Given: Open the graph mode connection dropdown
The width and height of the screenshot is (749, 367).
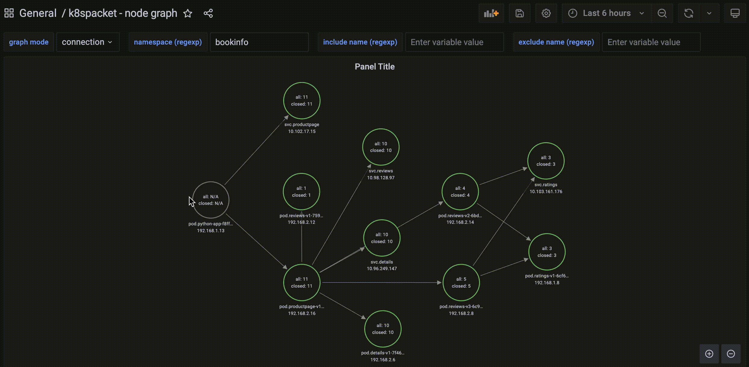Looking at the screenshot, I should tap(87, 42).
